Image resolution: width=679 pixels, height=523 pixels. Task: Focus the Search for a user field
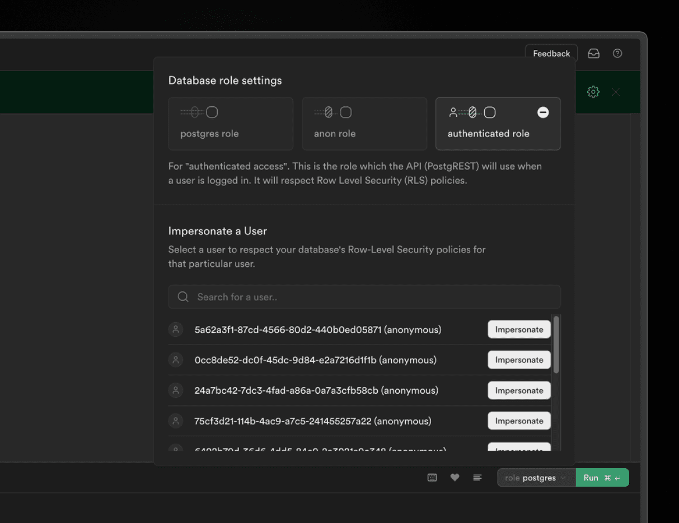[x=369, y=297]
